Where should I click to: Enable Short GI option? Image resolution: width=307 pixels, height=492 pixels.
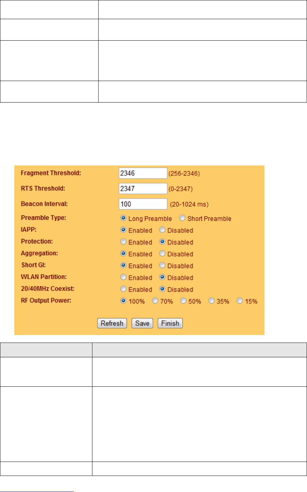(123, 265)
